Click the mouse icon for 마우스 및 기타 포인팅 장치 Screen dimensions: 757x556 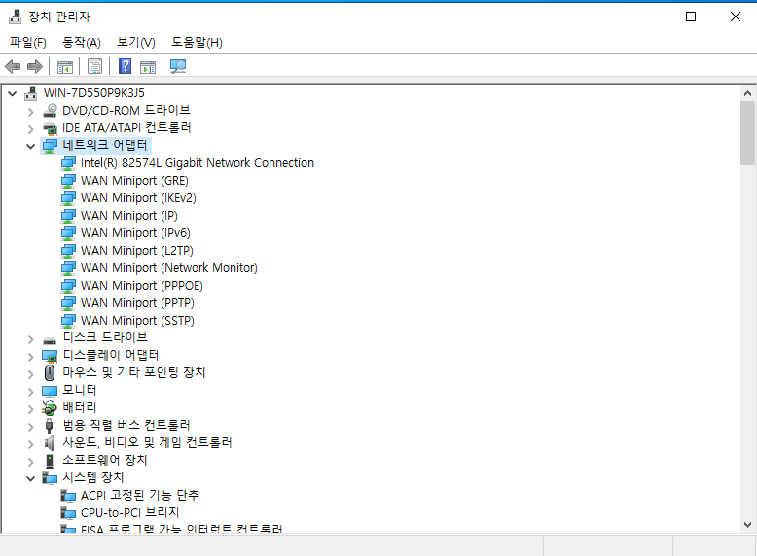pyautogui.click(x=50, y=372)
